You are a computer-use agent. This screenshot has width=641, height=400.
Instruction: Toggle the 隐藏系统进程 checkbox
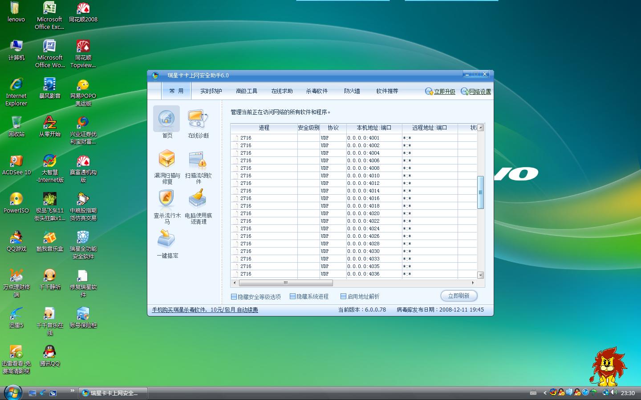[292, 296]
